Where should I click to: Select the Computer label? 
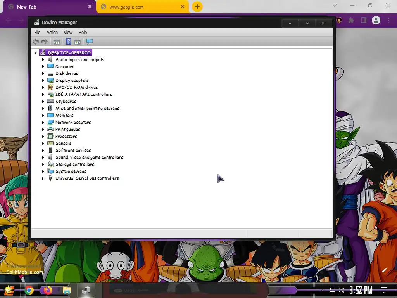[x=65, y=66]
